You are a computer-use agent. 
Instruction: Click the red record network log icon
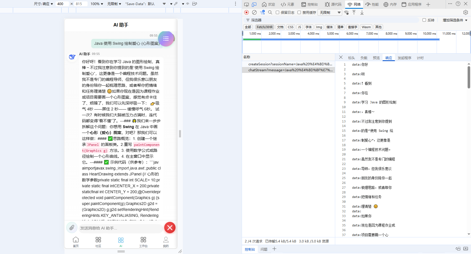(246, 12)
